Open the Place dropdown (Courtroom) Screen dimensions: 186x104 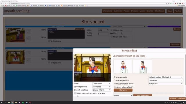[x=102, y=83]
